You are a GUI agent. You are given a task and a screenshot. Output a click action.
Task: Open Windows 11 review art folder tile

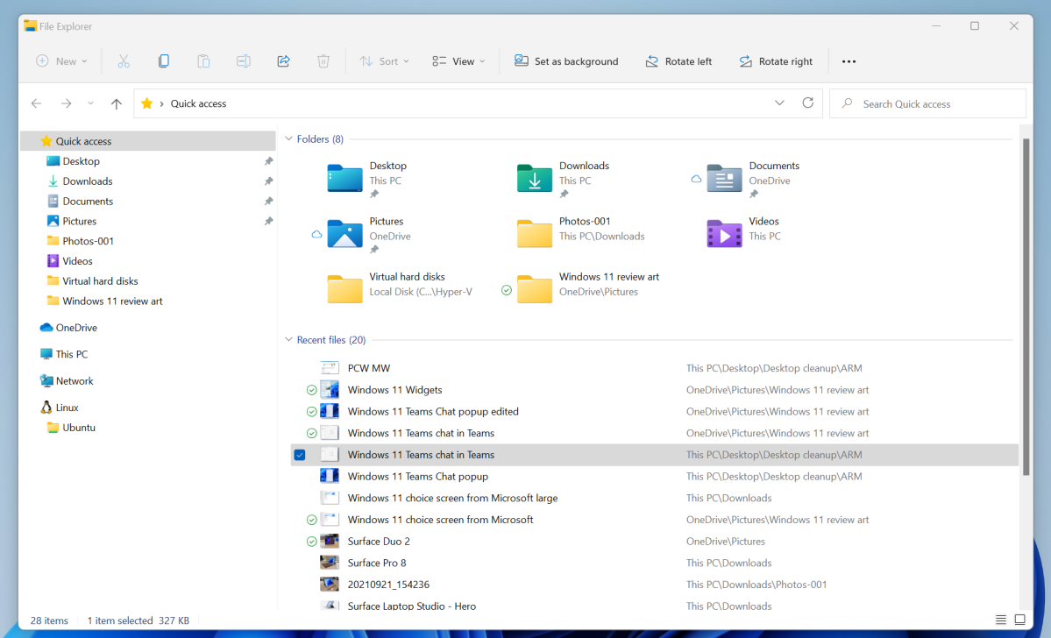[x=580, y=288]
